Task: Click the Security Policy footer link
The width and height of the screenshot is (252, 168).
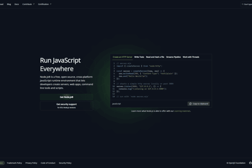Action: 65,163
